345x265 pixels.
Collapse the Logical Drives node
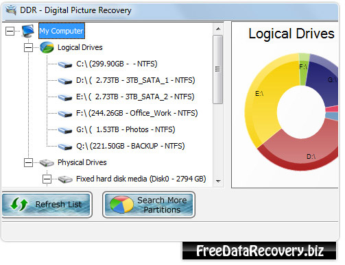pos(28,47)
